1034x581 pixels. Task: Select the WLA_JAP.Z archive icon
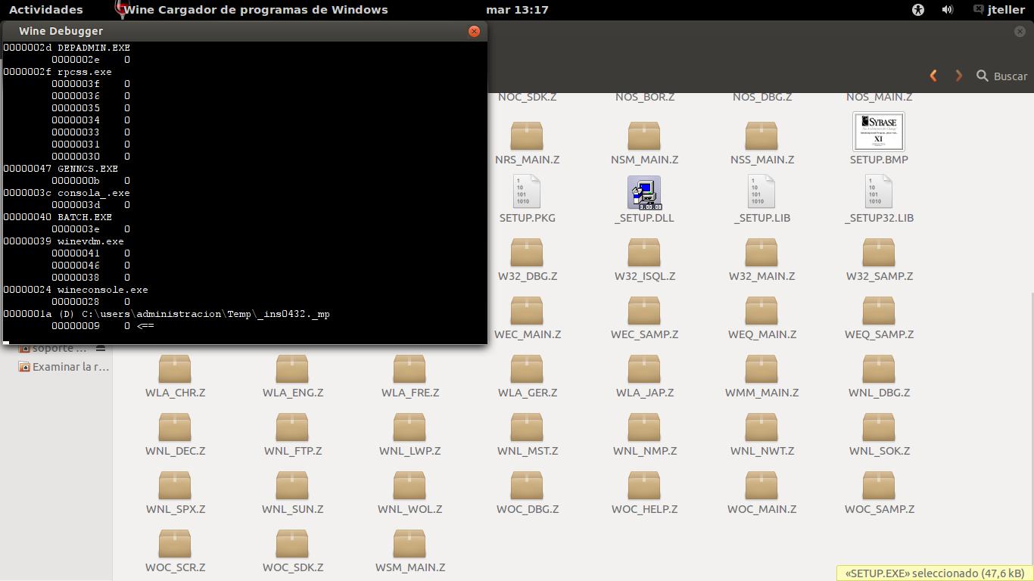[x=644, y=369]
